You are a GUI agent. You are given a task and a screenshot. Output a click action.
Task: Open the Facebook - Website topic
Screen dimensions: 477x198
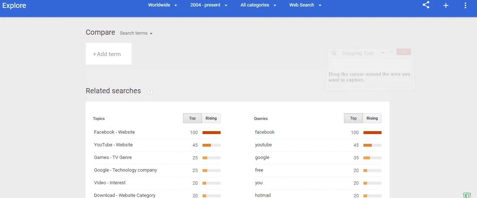[x=114, y=132]
